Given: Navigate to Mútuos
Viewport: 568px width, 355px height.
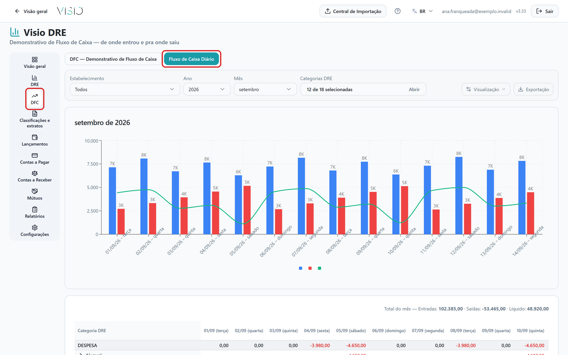Looking at the screenshot, I should [x=35, y=195].
